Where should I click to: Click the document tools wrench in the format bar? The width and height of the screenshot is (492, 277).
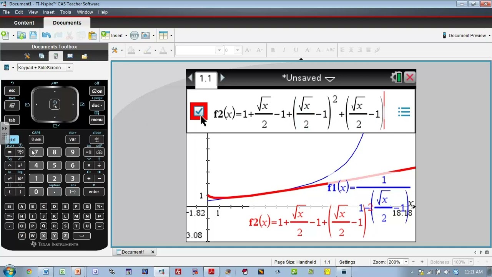pos(115,50)
